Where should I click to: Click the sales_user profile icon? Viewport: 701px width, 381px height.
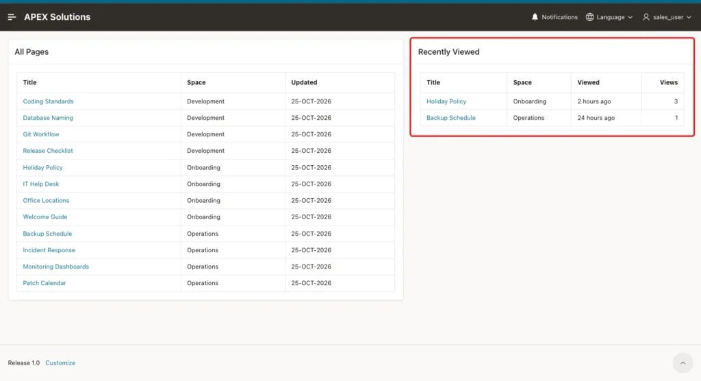tap(646, 17)
